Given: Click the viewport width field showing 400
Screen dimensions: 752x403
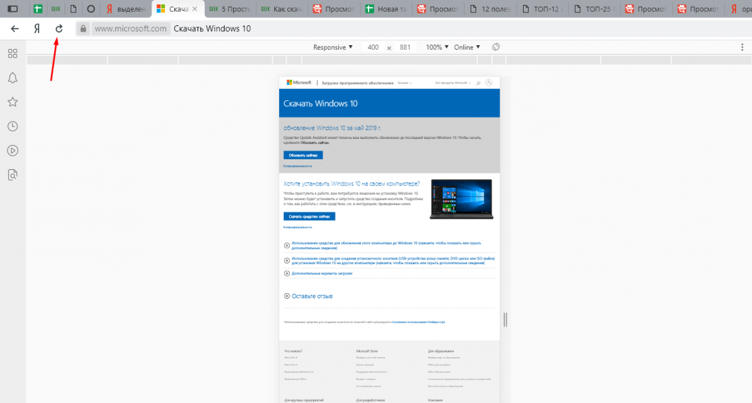Looking at the screenshot, I should coord(373,47).
